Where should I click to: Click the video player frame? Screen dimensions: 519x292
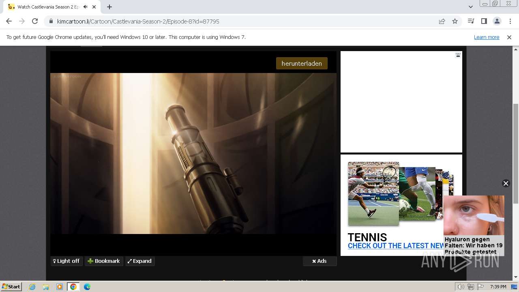tap(193, 153)
